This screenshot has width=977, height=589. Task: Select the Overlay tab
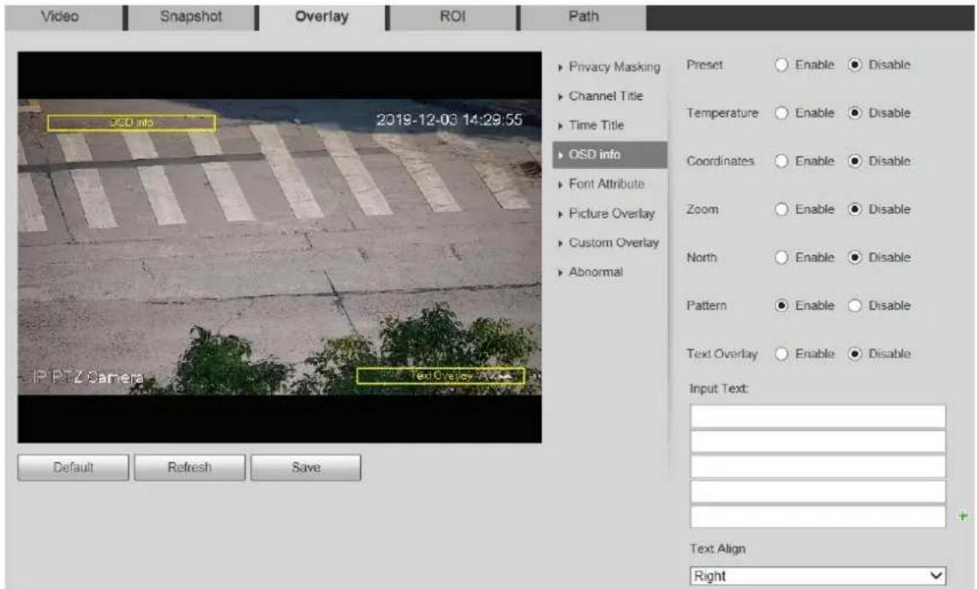[x=322, y=17]
